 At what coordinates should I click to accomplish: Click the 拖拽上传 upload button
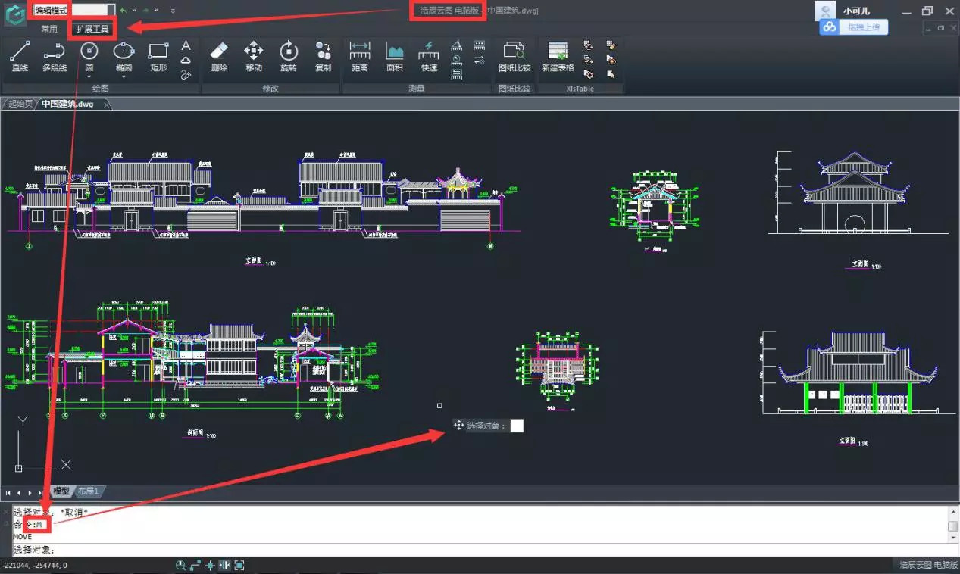pyautogui.click(x=854, y=27)
